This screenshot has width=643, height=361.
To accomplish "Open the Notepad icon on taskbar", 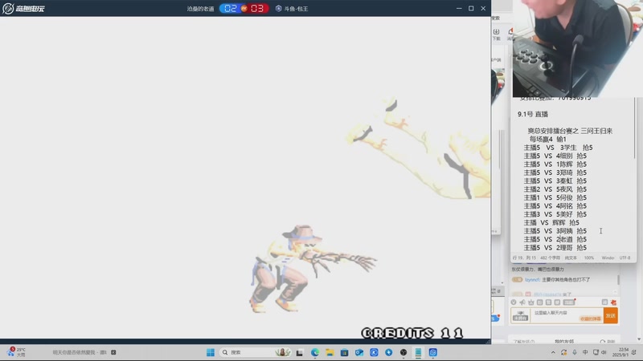I will tap(418, 352).
